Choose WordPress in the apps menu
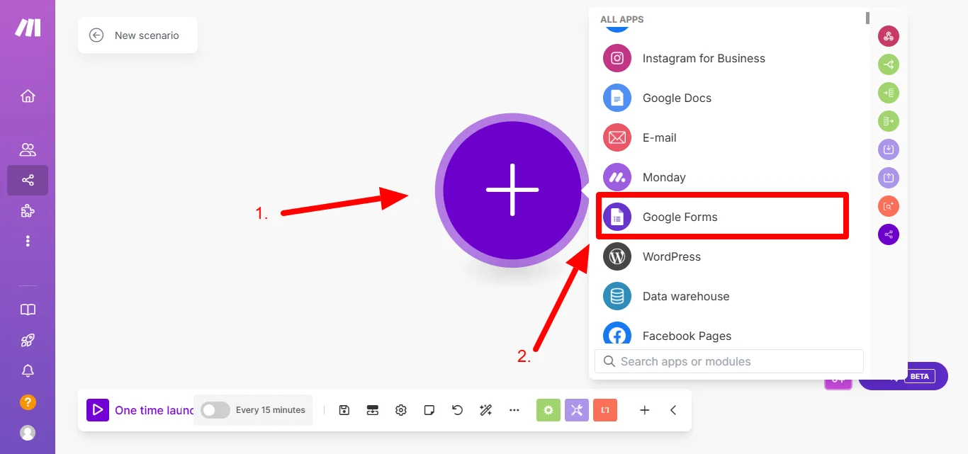The image size is (968, 454). click(x=671, y=256)
